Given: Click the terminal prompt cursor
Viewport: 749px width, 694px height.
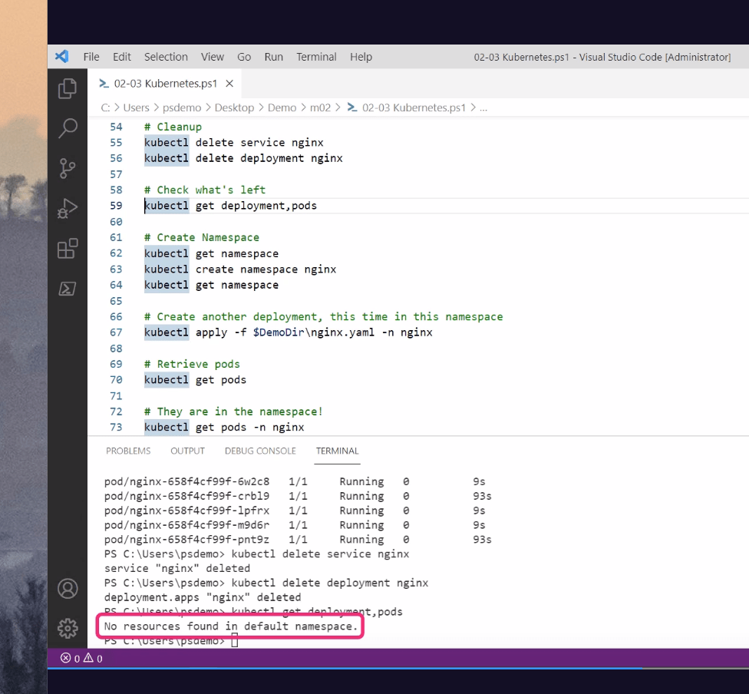Looking at the screenshot, I should pyautogui.click(x=235, y=640).
